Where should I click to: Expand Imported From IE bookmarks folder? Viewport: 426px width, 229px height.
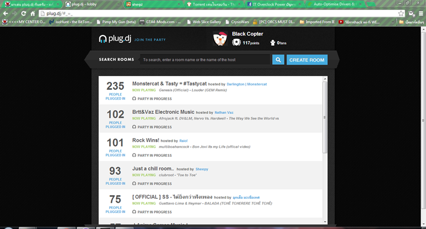[317, 22]
